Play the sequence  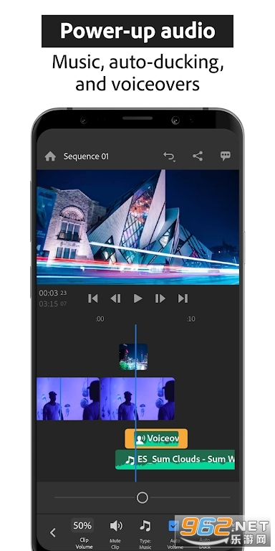tap(137, 298)
